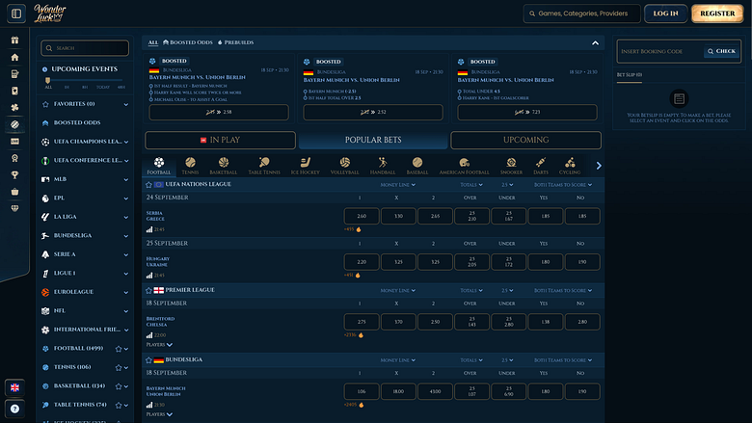The image size is (752, 423).
Task: Select the Table Tennis sport icon
Action: [x=264, y=166]
